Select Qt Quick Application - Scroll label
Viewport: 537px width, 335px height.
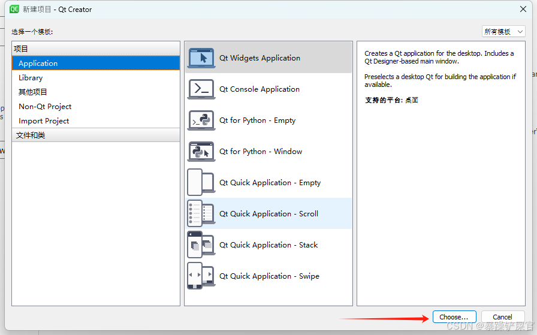coord(269,214)
